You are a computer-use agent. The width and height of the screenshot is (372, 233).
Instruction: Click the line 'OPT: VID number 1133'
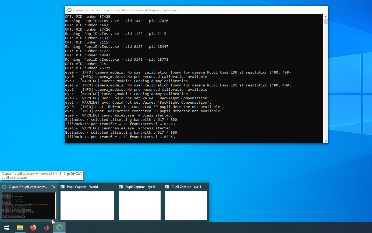coord(87,38)
